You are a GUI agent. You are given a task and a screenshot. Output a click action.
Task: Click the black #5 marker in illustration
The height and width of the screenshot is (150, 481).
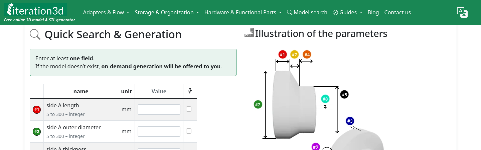tap(344, 94)
